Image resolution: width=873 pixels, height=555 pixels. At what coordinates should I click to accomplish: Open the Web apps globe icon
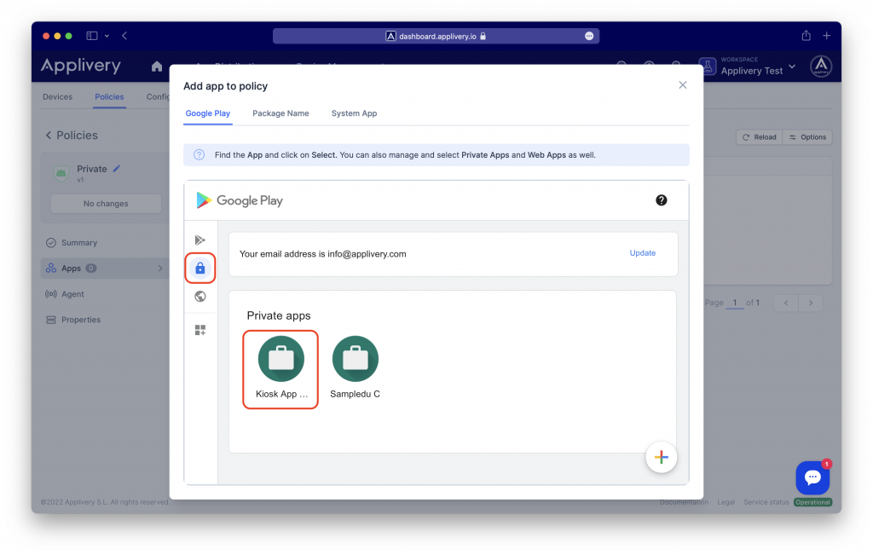[199, 296]
